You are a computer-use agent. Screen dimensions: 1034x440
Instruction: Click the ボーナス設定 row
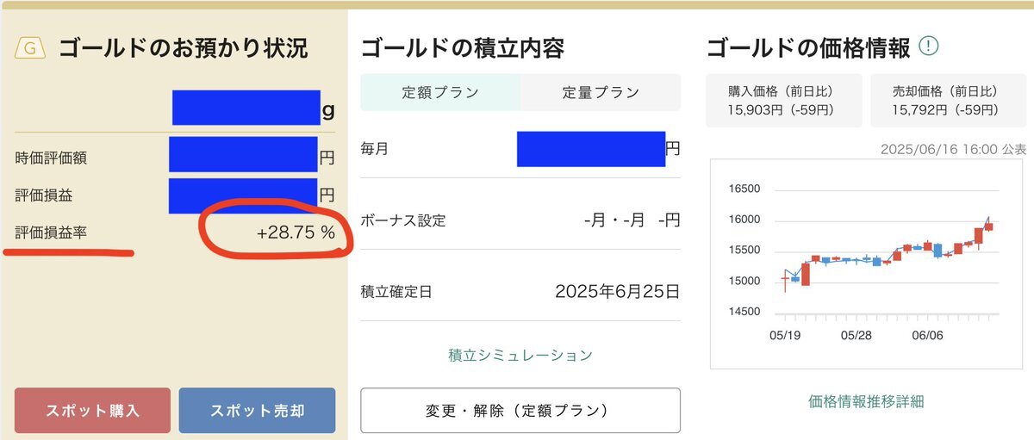point(520,220)
